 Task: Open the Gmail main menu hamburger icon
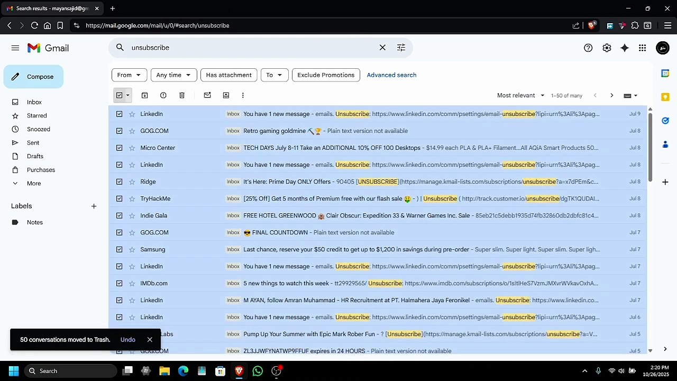(x=15, y=48)
